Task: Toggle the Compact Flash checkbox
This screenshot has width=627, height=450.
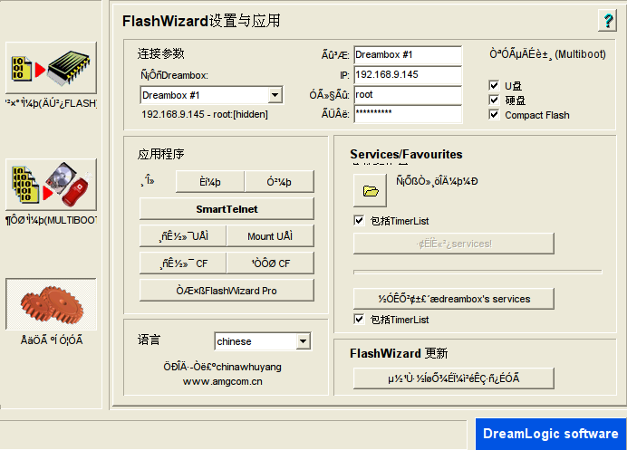Action: point(494,115)
